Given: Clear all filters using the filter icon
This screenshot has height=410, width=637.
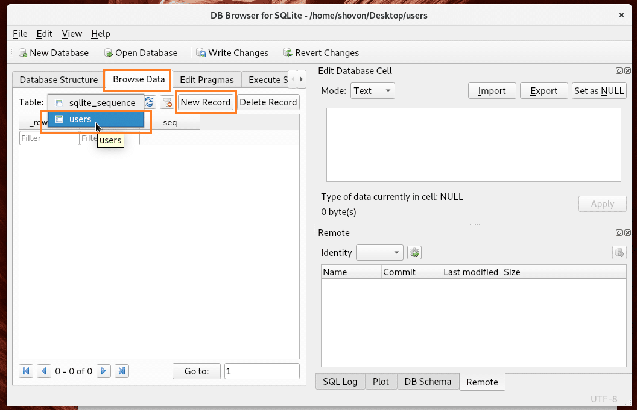Looking at the screenshot, I should point(167,102).
